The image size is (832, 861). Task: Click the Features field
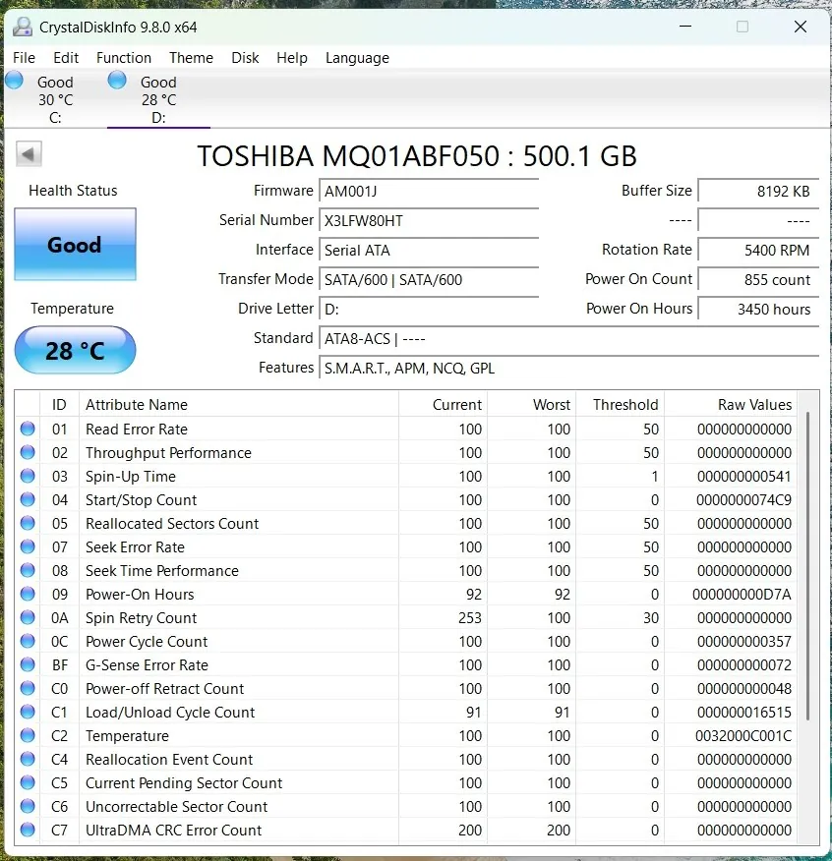coord(568,368)
